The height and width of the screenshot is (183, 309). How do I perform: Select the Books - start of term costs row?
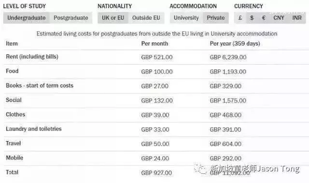156,86
